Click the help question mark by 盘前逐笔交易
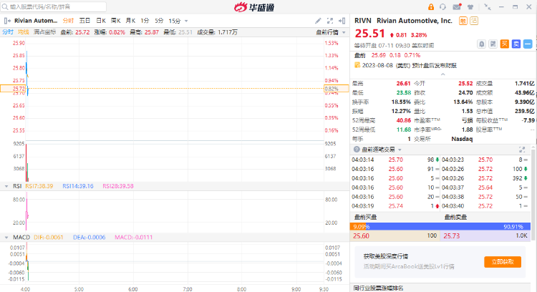Image resolution: width=537 pixels, height=292 pixels. (357, 150)
